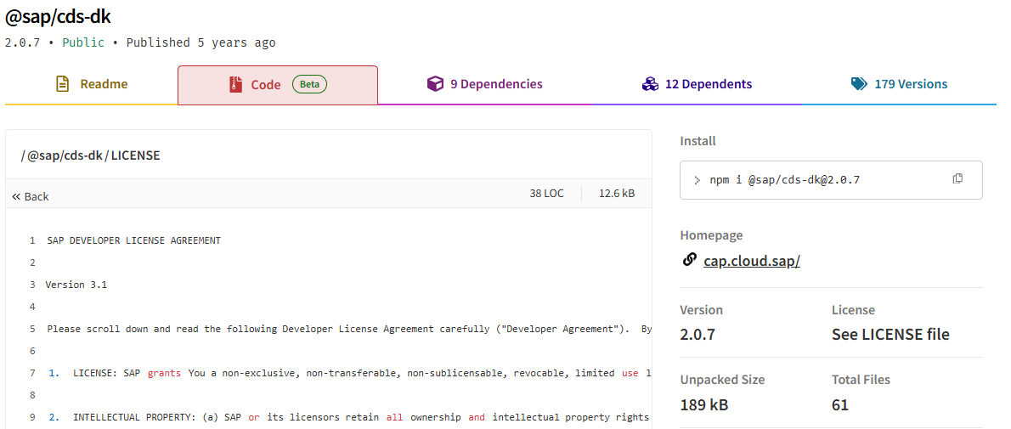The height and width of the screenshot is (429, 1011).
Task: Click the Public label
Action: [83, 42]
